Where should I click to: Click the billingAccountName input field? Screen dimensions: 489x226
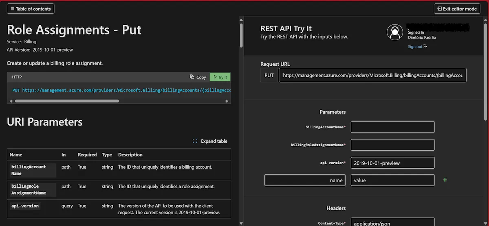tap(392, 127)
